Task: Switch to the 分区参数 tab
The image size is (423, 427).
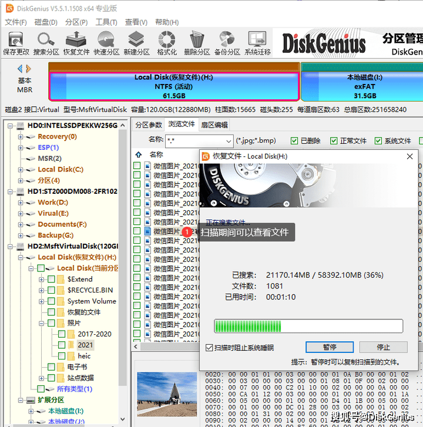Action: pos(149,125)
